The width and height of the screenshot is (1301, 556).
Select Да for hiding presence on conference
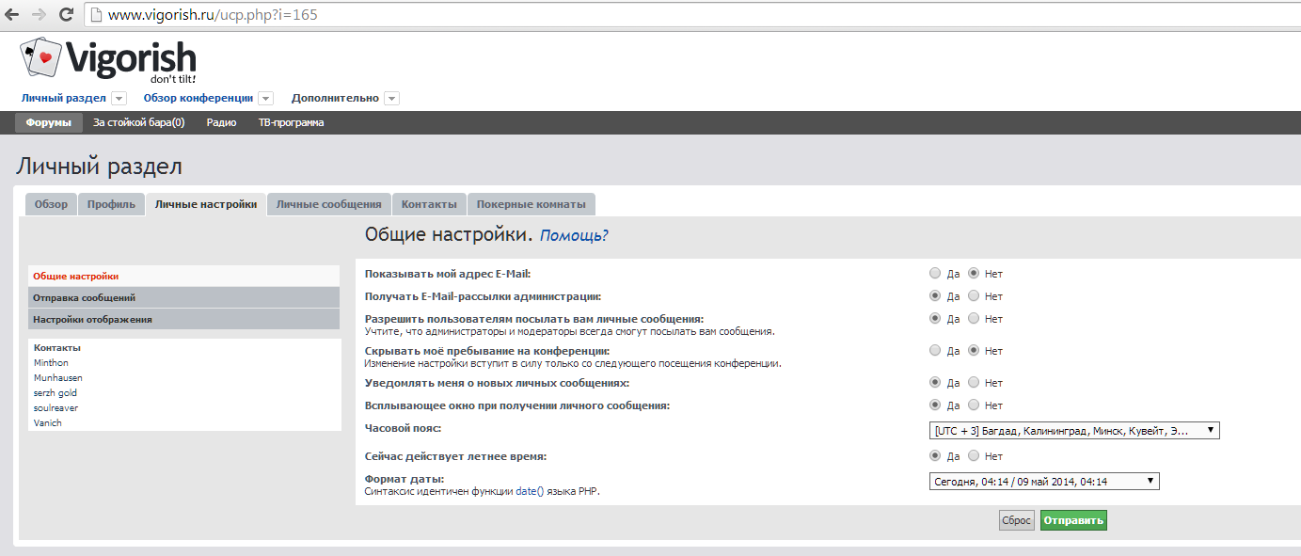pyautogui.click(x=934, y=351)
